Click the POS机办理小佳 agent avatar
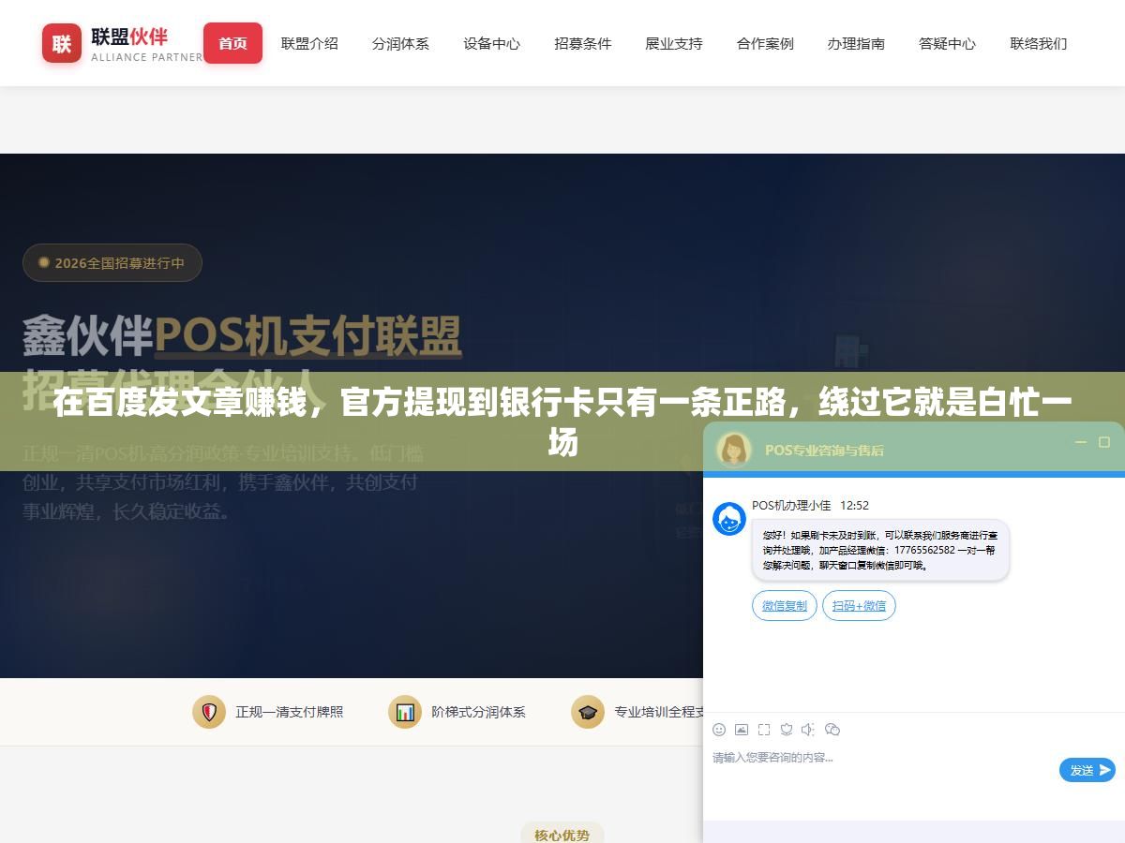Image resolution: width=1125 pixels, height=843 pixels. (x=729, y=519)
